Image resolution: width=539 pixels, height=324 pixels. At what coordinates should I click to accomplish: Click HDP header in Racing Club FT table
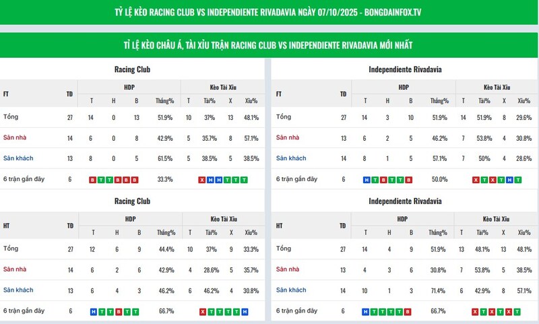[129, 87]
